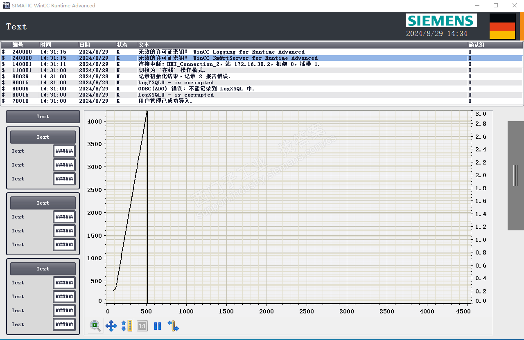
Task: Select alarm 110001 about 在线 operating mode
Action: click(x=262, y=70)
